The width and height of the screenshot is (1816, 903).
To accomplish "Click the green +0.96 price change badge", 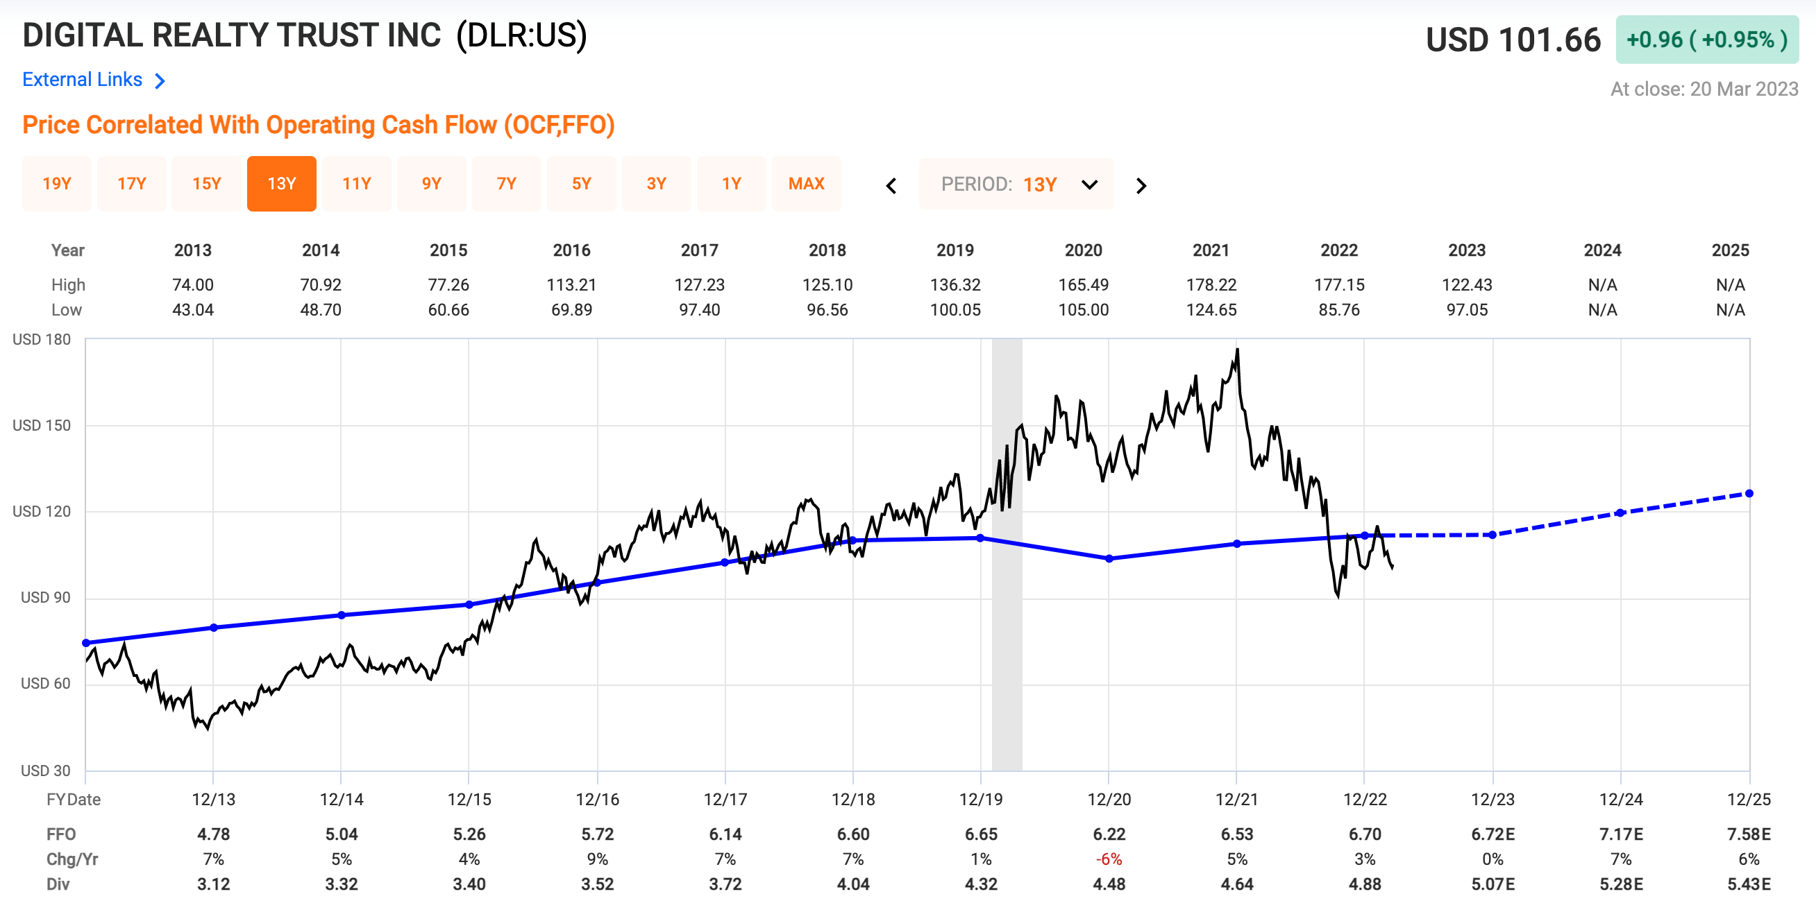I will tap(1707, 41).
